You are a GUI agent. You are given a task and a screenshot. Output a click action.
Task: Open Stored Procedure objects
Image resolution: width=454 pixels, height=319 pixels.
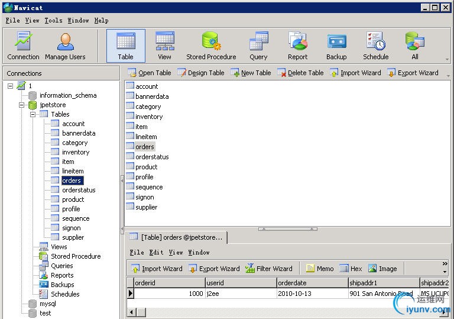coord(211,46)
